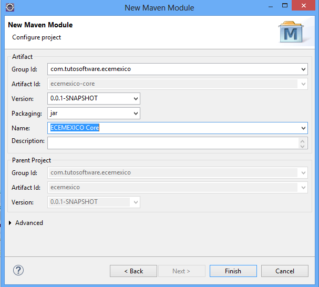Screen dimensions: 319x287
Task: Click the Parent Project group heading
Action: (x=32, y=160)
